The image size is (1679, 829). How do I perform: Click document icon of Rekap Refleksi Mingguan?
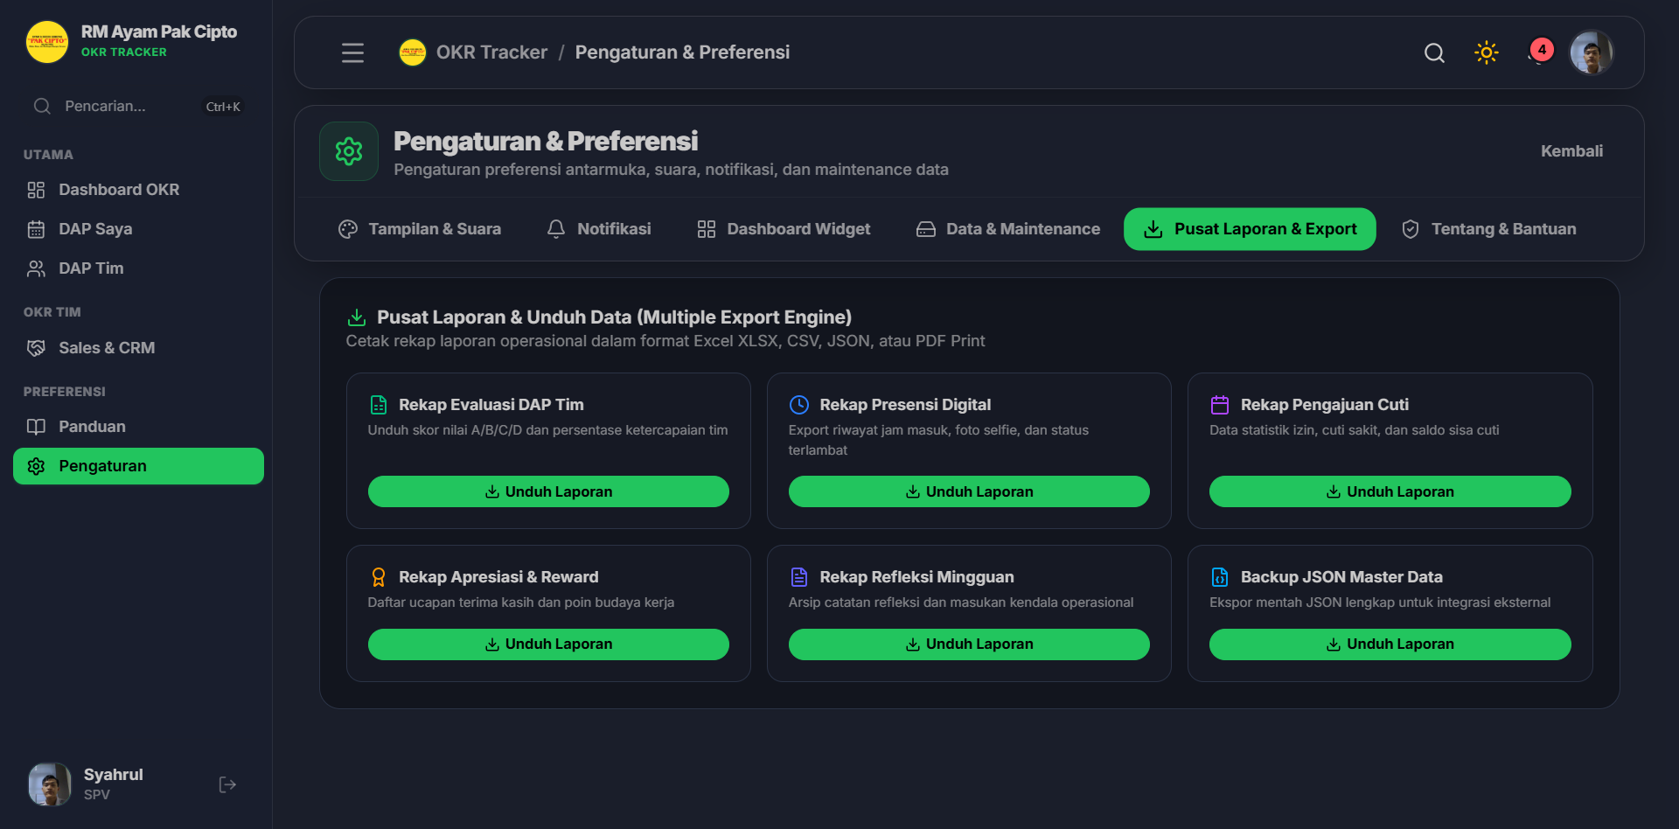click(799, 577)
